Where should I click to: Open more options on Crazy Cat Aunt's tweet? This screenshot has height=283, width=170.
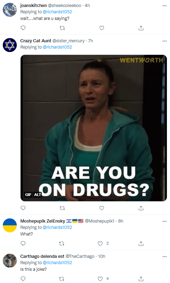(164, 41)
